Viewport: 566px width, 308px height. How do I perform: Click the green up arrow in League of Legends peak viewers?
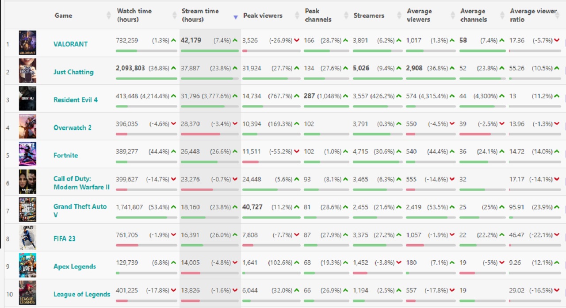297,291
